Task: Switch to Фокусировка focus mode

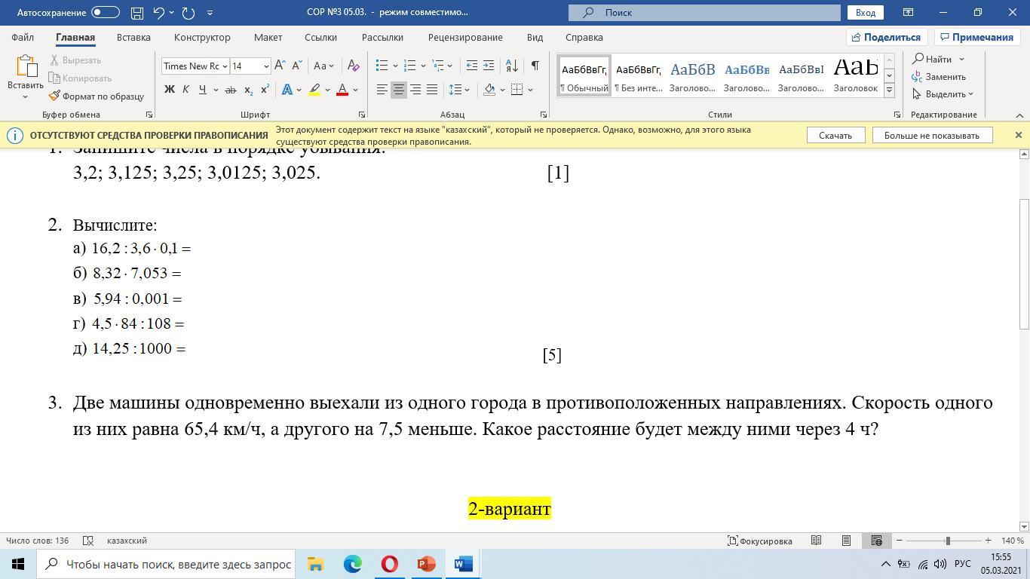Action: [x=759, y=541]
